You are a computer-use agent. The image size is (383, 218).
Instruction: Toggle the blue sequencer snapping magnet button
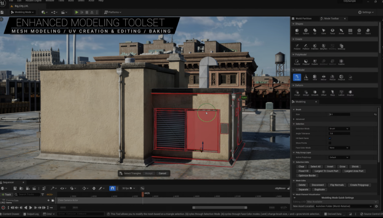click(112, 188)
